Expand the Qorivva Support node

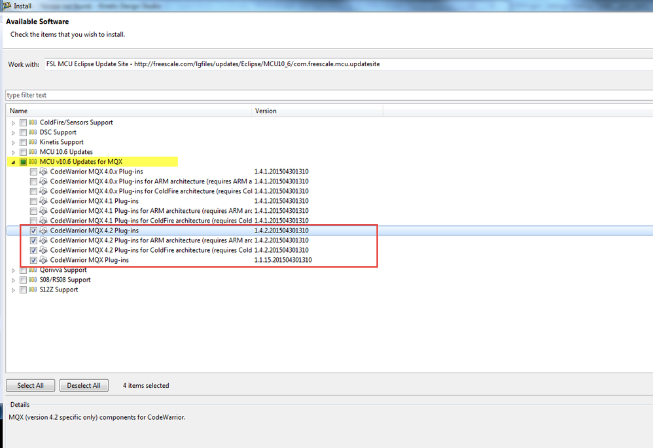pyautogui.click(x=13, y=271)
